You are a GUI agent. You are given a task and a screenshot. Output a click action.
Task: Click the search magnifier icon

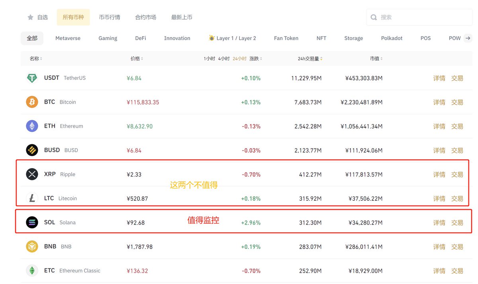click(x=374, y=17)
